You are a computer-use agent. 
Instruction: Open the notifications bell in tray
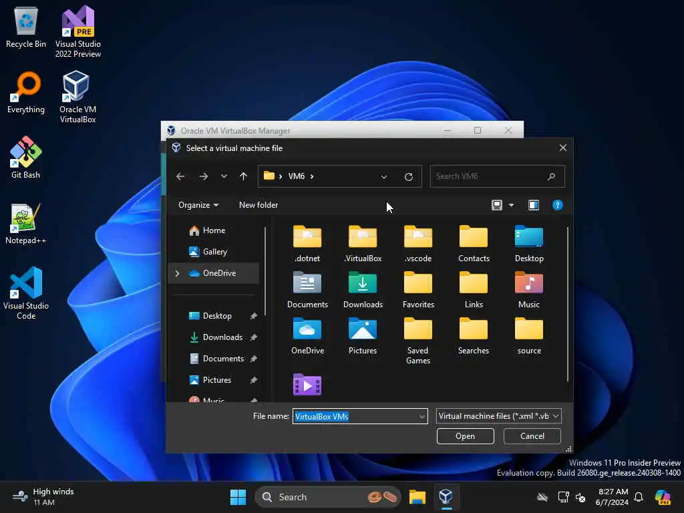click(639, 497)
